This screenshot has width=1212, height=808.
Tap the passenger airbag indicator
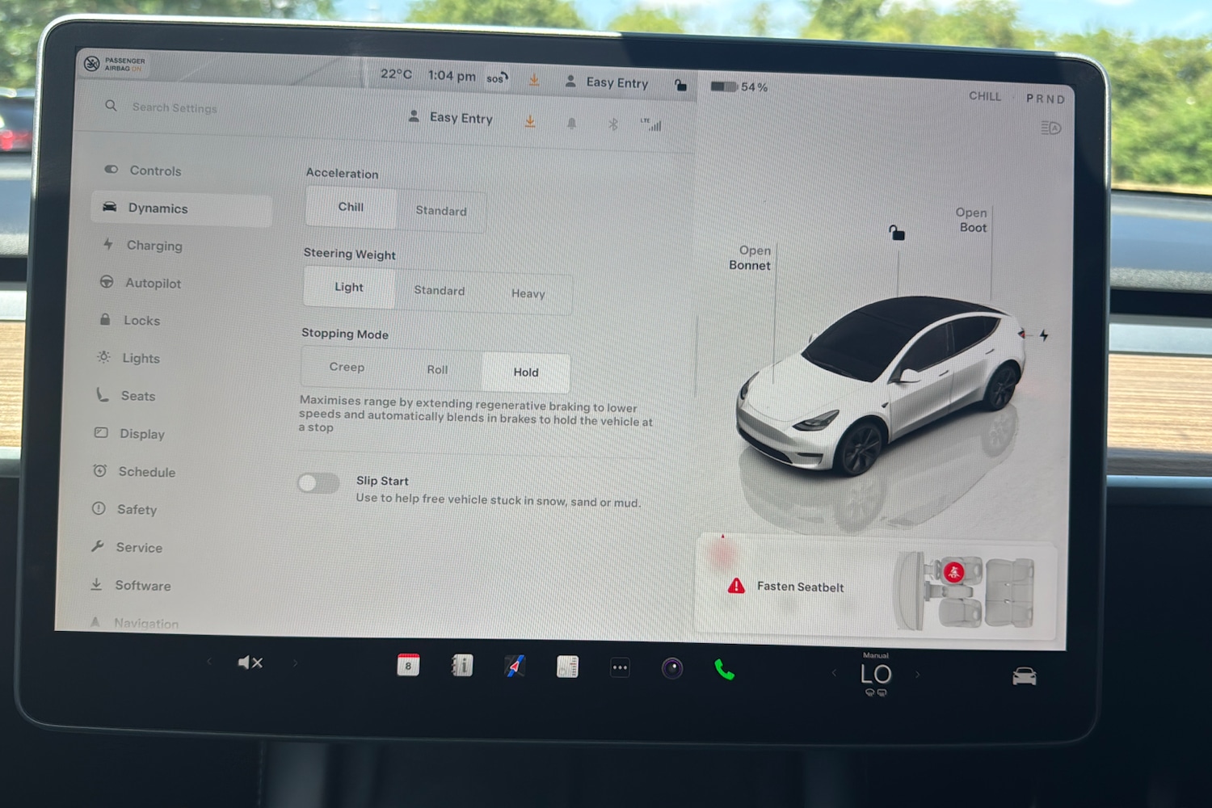(x=116, y=64)
